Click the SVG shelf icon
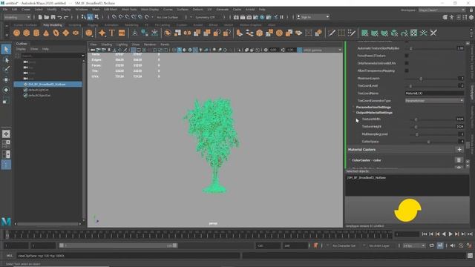This screenshot has width=475, height=267. (122, 33)
